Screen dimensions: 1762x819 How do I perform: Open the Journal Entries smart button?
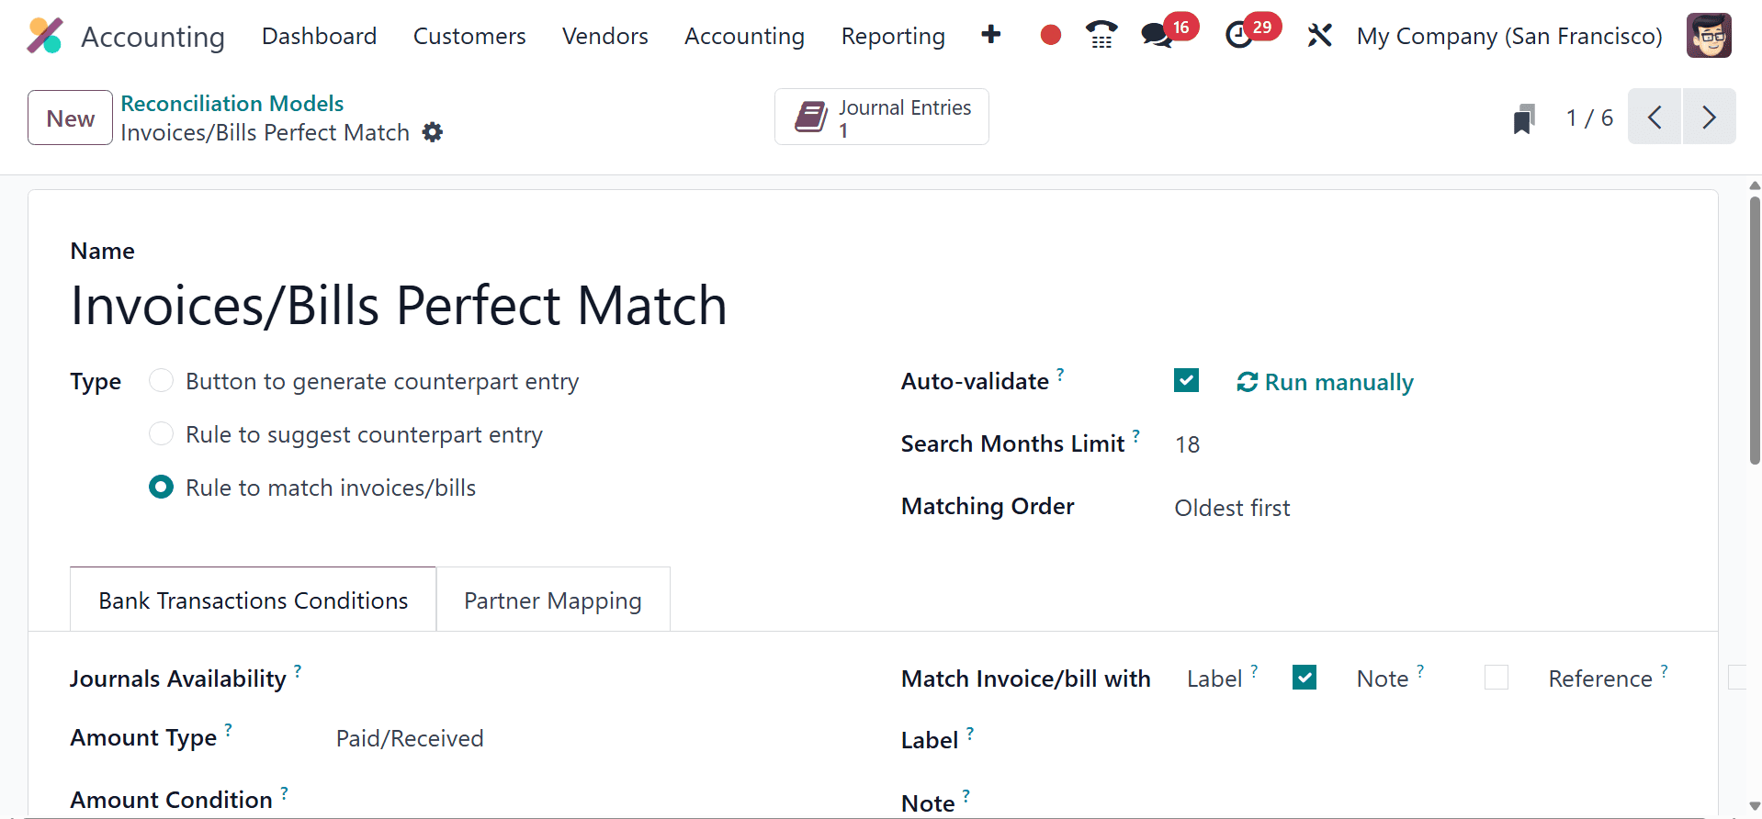881,117
